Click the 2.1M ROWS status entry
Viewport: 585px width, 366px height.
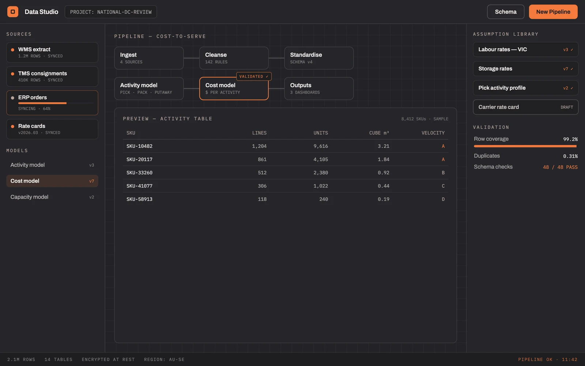tap(21, 359)
